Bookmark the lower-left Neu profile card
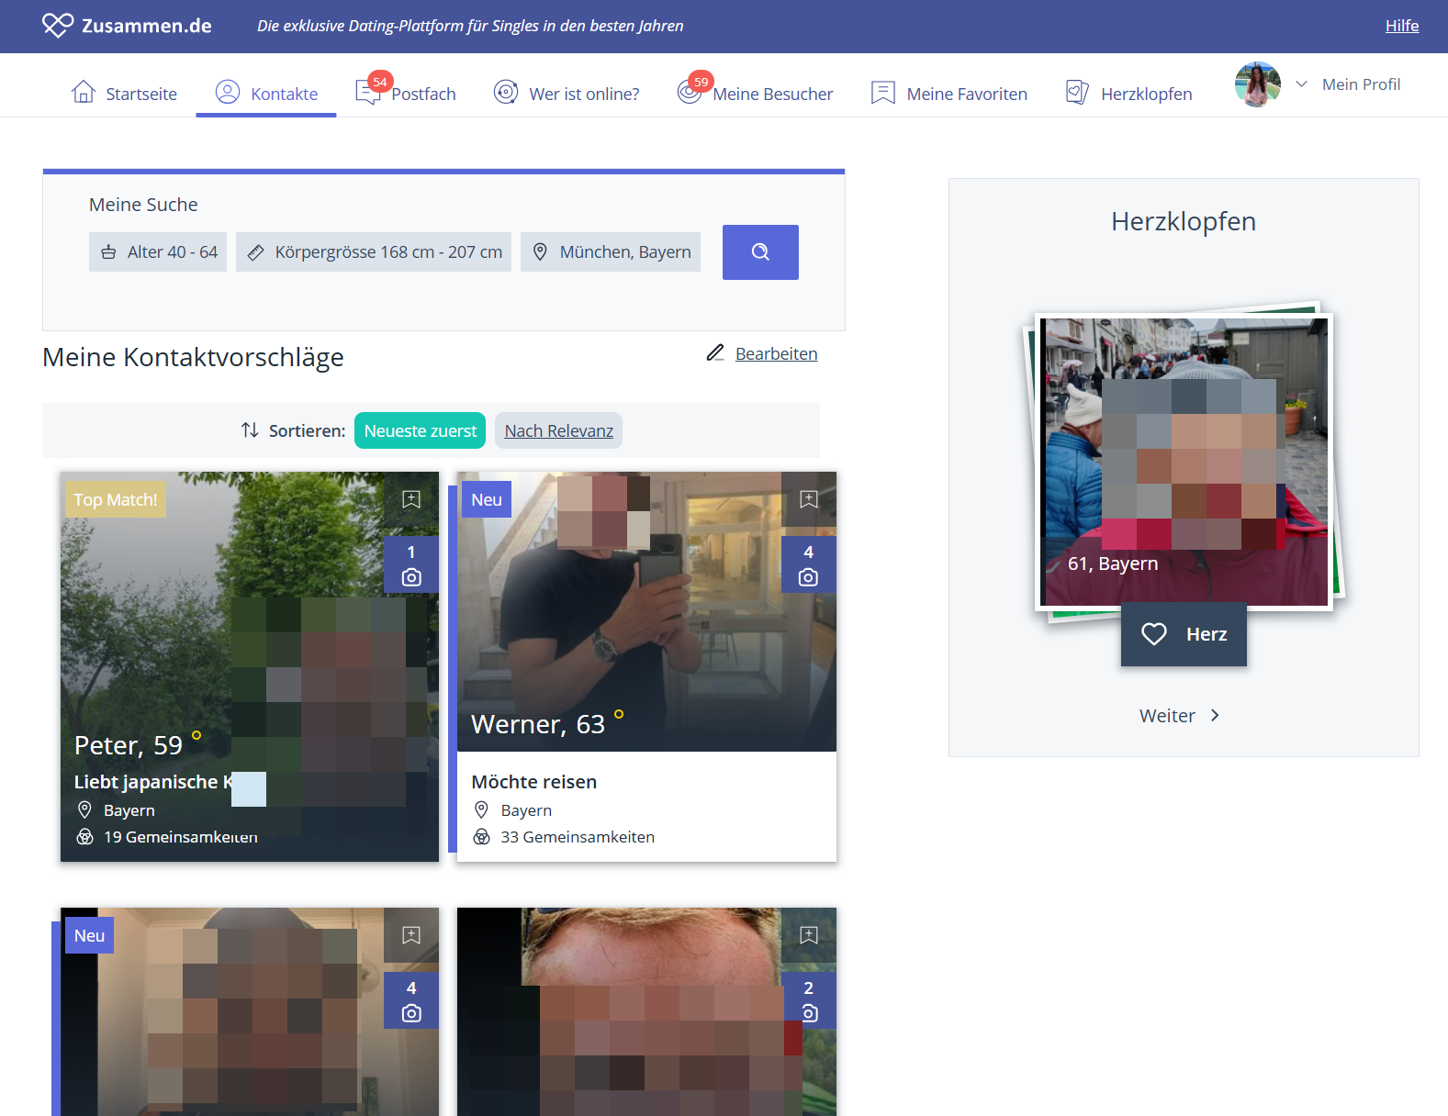Viewport: 1448px width, 1116px height. pyautogui.click(x=411, y=935)
